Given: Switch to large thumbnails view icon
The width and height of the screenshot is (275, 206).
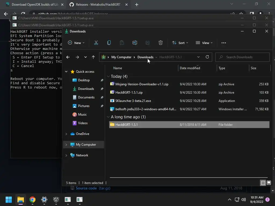Looking at the screenshot, I should [269, 183].
